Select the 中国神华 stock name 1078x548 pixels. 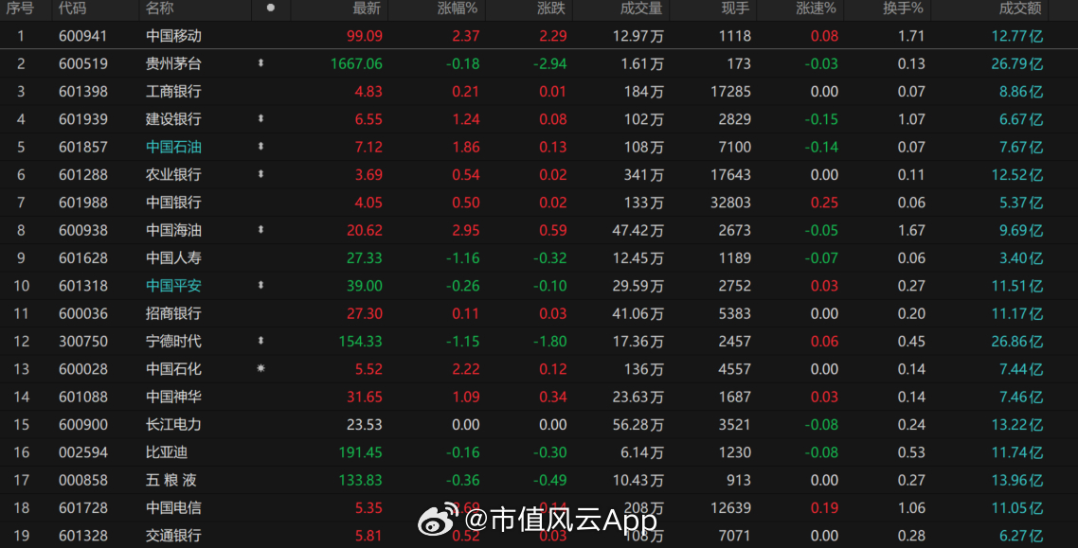[173, 397]
